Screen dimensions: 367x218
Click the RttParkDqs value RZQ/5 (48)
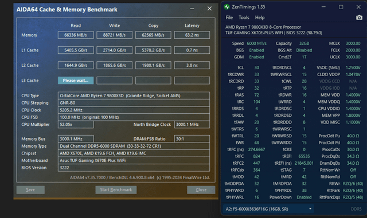click(353, 197)
